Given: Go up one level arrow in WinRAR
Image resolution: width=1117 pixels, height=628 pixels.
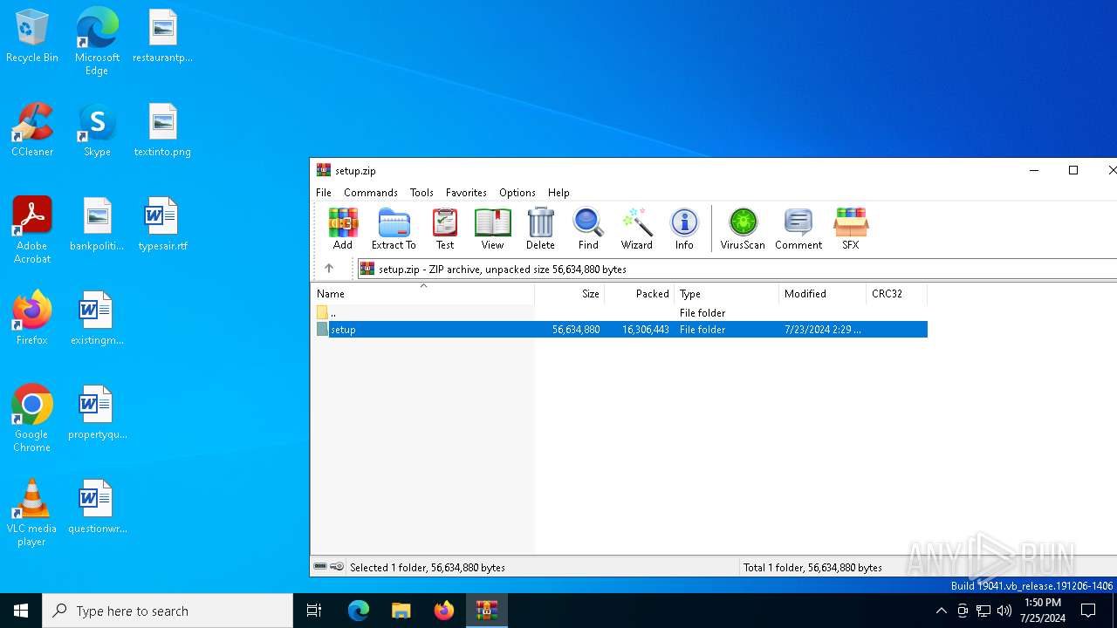Looking at the screenshot, I should pos(329,269).
